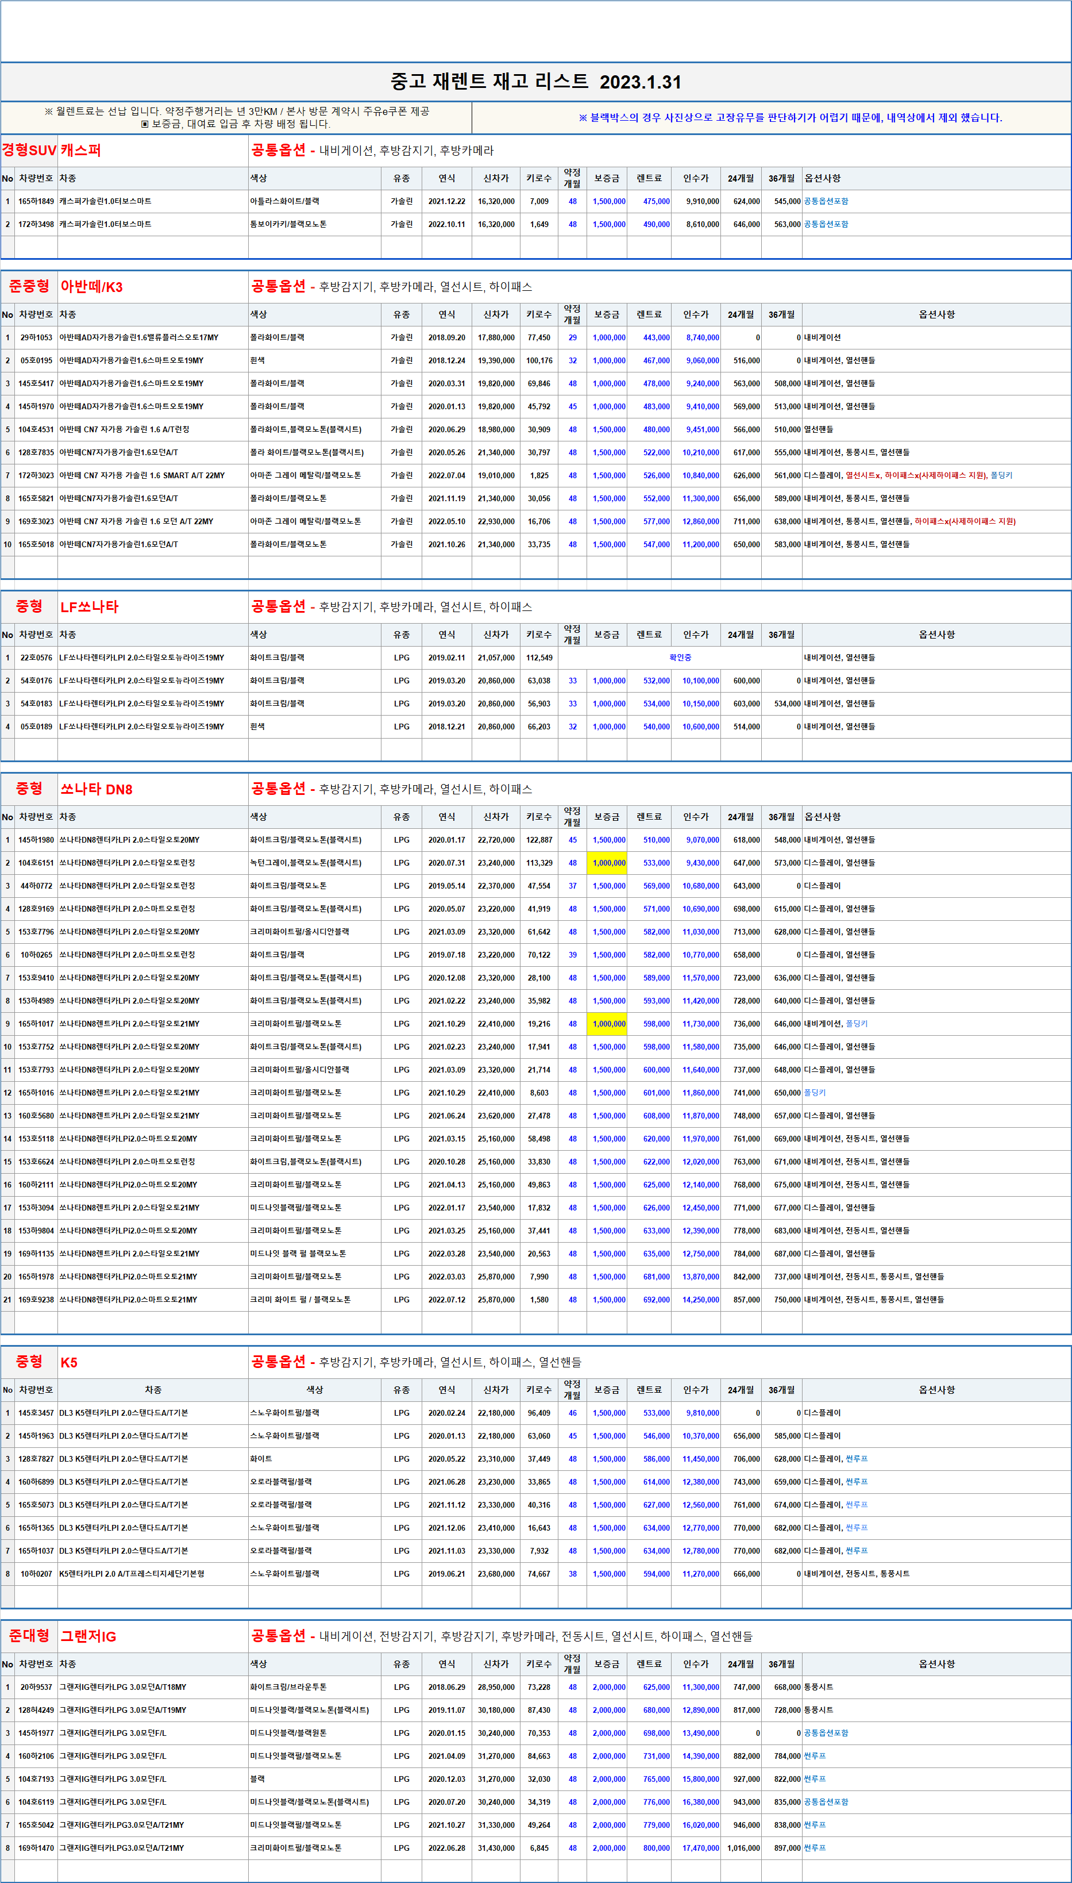This screenshot has height=1883, width=1072.
Task: Select "인수가" header in the 그랜저IG table
Action: [x=696, y=1664]
